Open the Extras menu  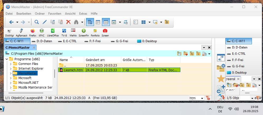click(x=83, y=14)
